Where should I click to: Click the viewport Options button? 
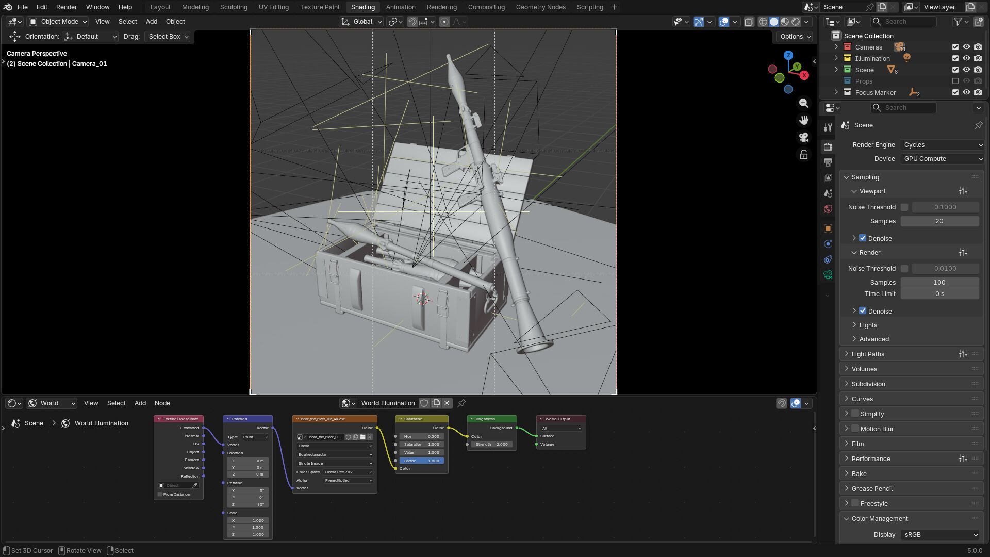pos(795,37)
